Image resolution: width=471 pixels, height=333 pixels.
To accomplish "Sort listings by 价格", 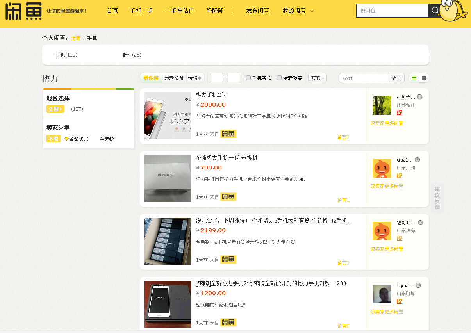I will click(x=195, y=78).
